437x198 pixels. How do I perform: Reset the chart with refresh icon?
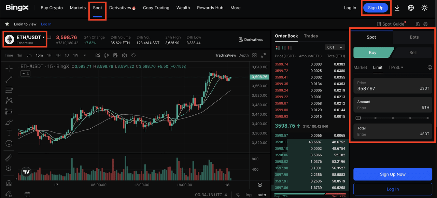[133, 55]
